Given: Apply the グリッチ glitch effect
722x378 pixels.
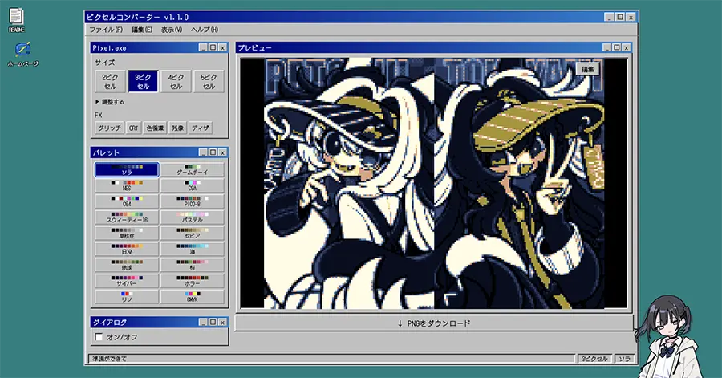Looking at the screenshot, I should 109,128.
